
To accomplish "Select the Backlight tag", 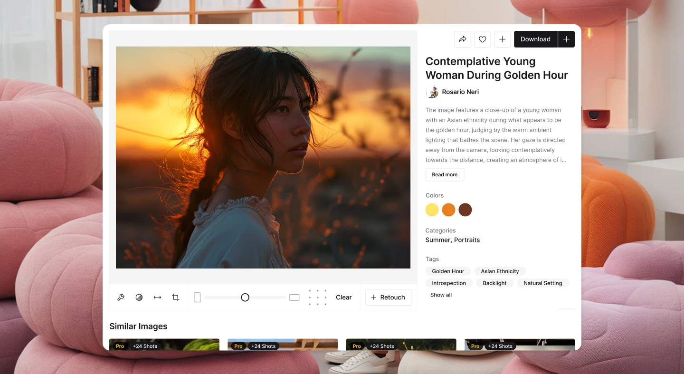I will pos(494,283).
